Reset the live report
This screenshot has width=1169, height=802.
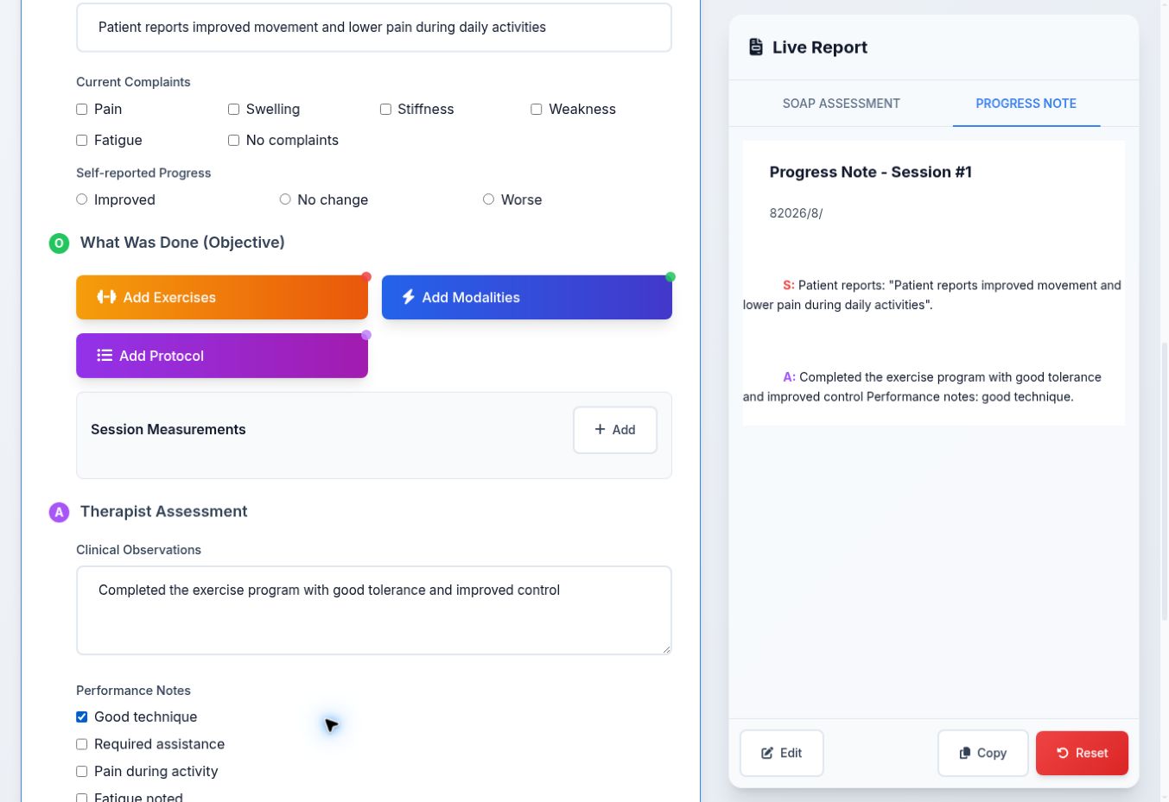click(x=1082, y=753)
